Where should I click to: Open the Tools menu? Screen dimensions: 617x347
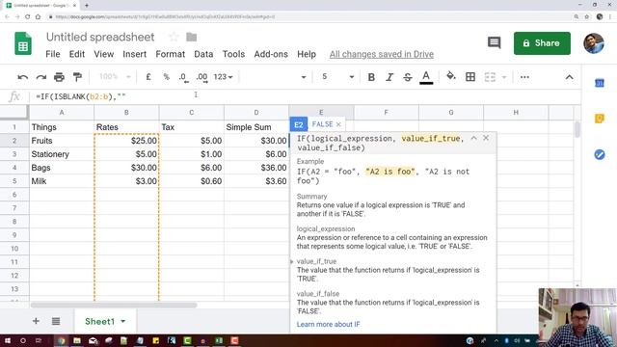tap(233, 54)
